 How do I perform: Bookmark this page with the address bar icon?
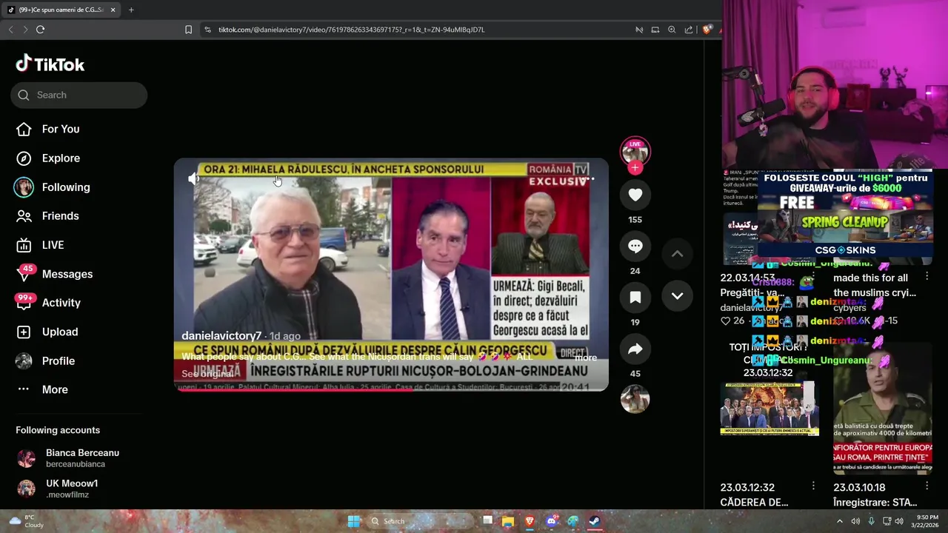pos(188,30)
